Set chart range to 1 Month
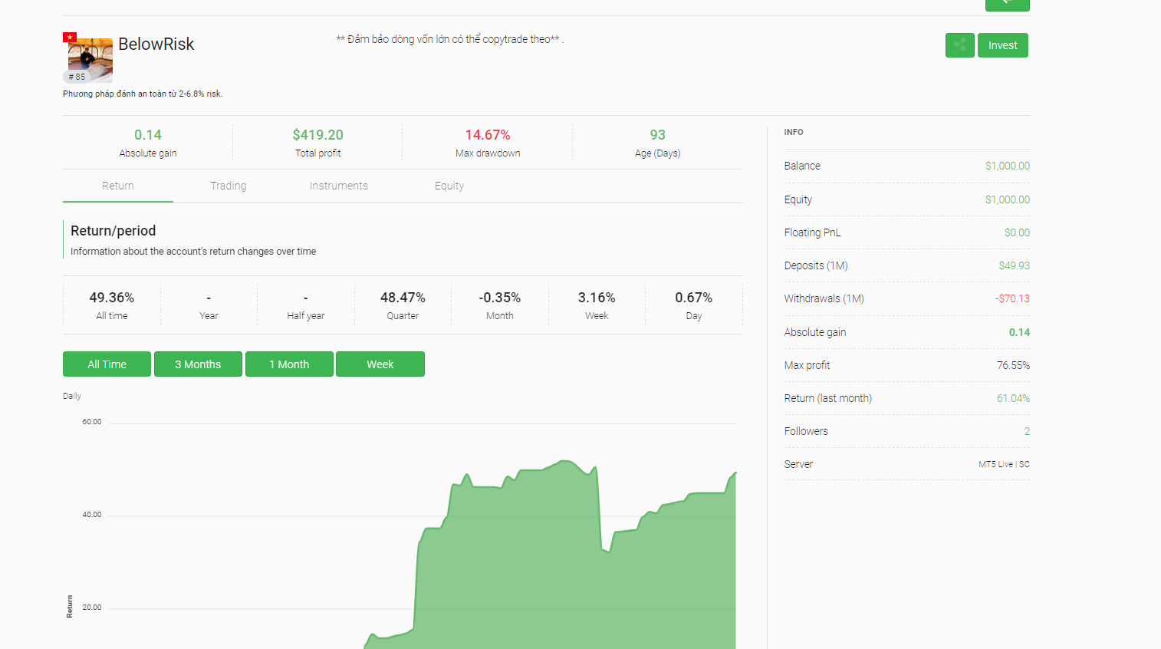This screenshot has height=649, width=1161. click(289, 364)
